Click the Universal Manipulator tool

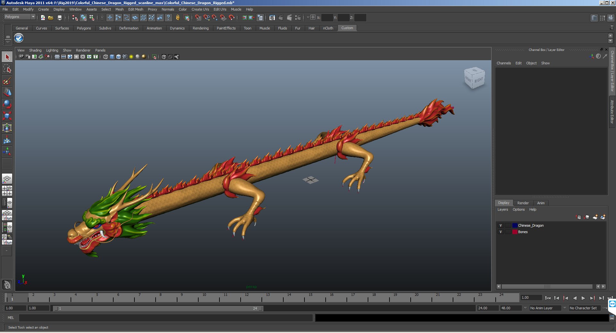point(7,128)
